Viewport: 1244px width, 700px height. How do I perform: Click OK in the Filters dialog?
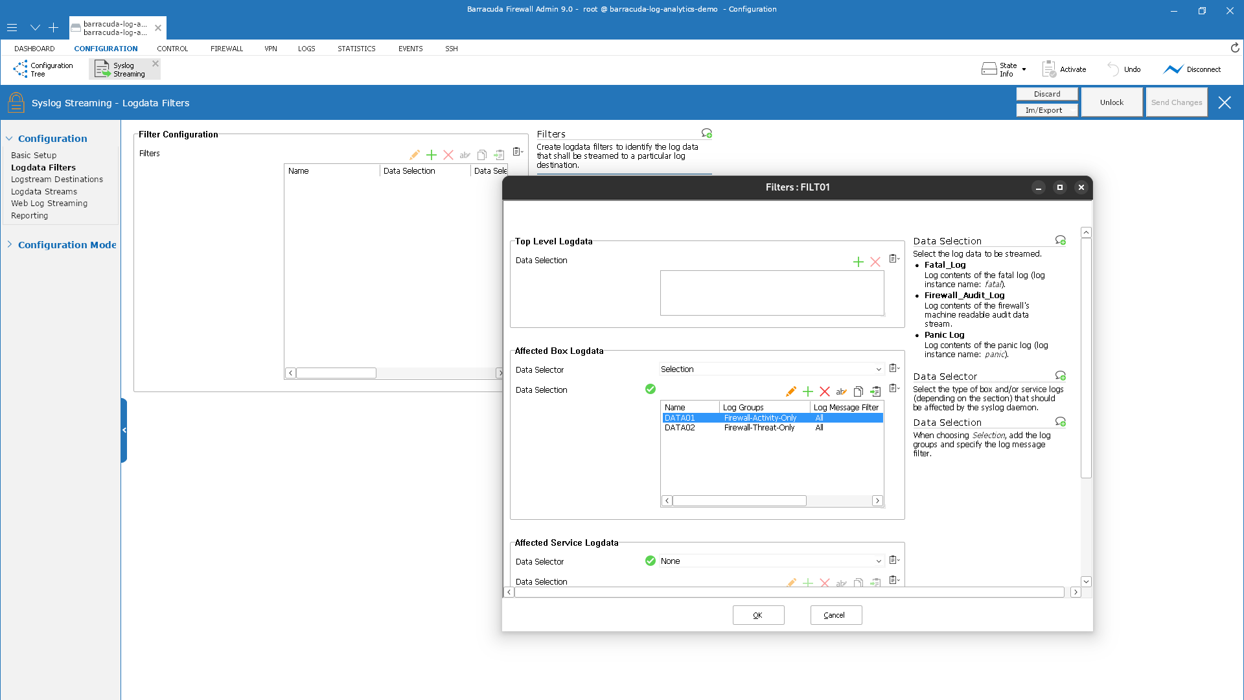[x=758, y=615]
